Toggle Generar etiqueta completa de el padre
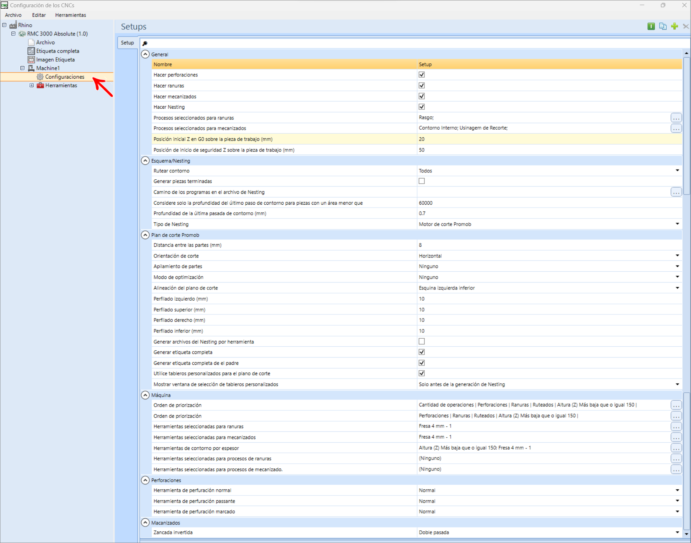Screen dimensions: 691x543 tap(422, 363)
